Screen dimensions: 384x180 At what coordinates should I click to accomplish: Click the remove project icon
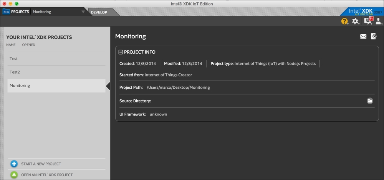coord(374,36)
